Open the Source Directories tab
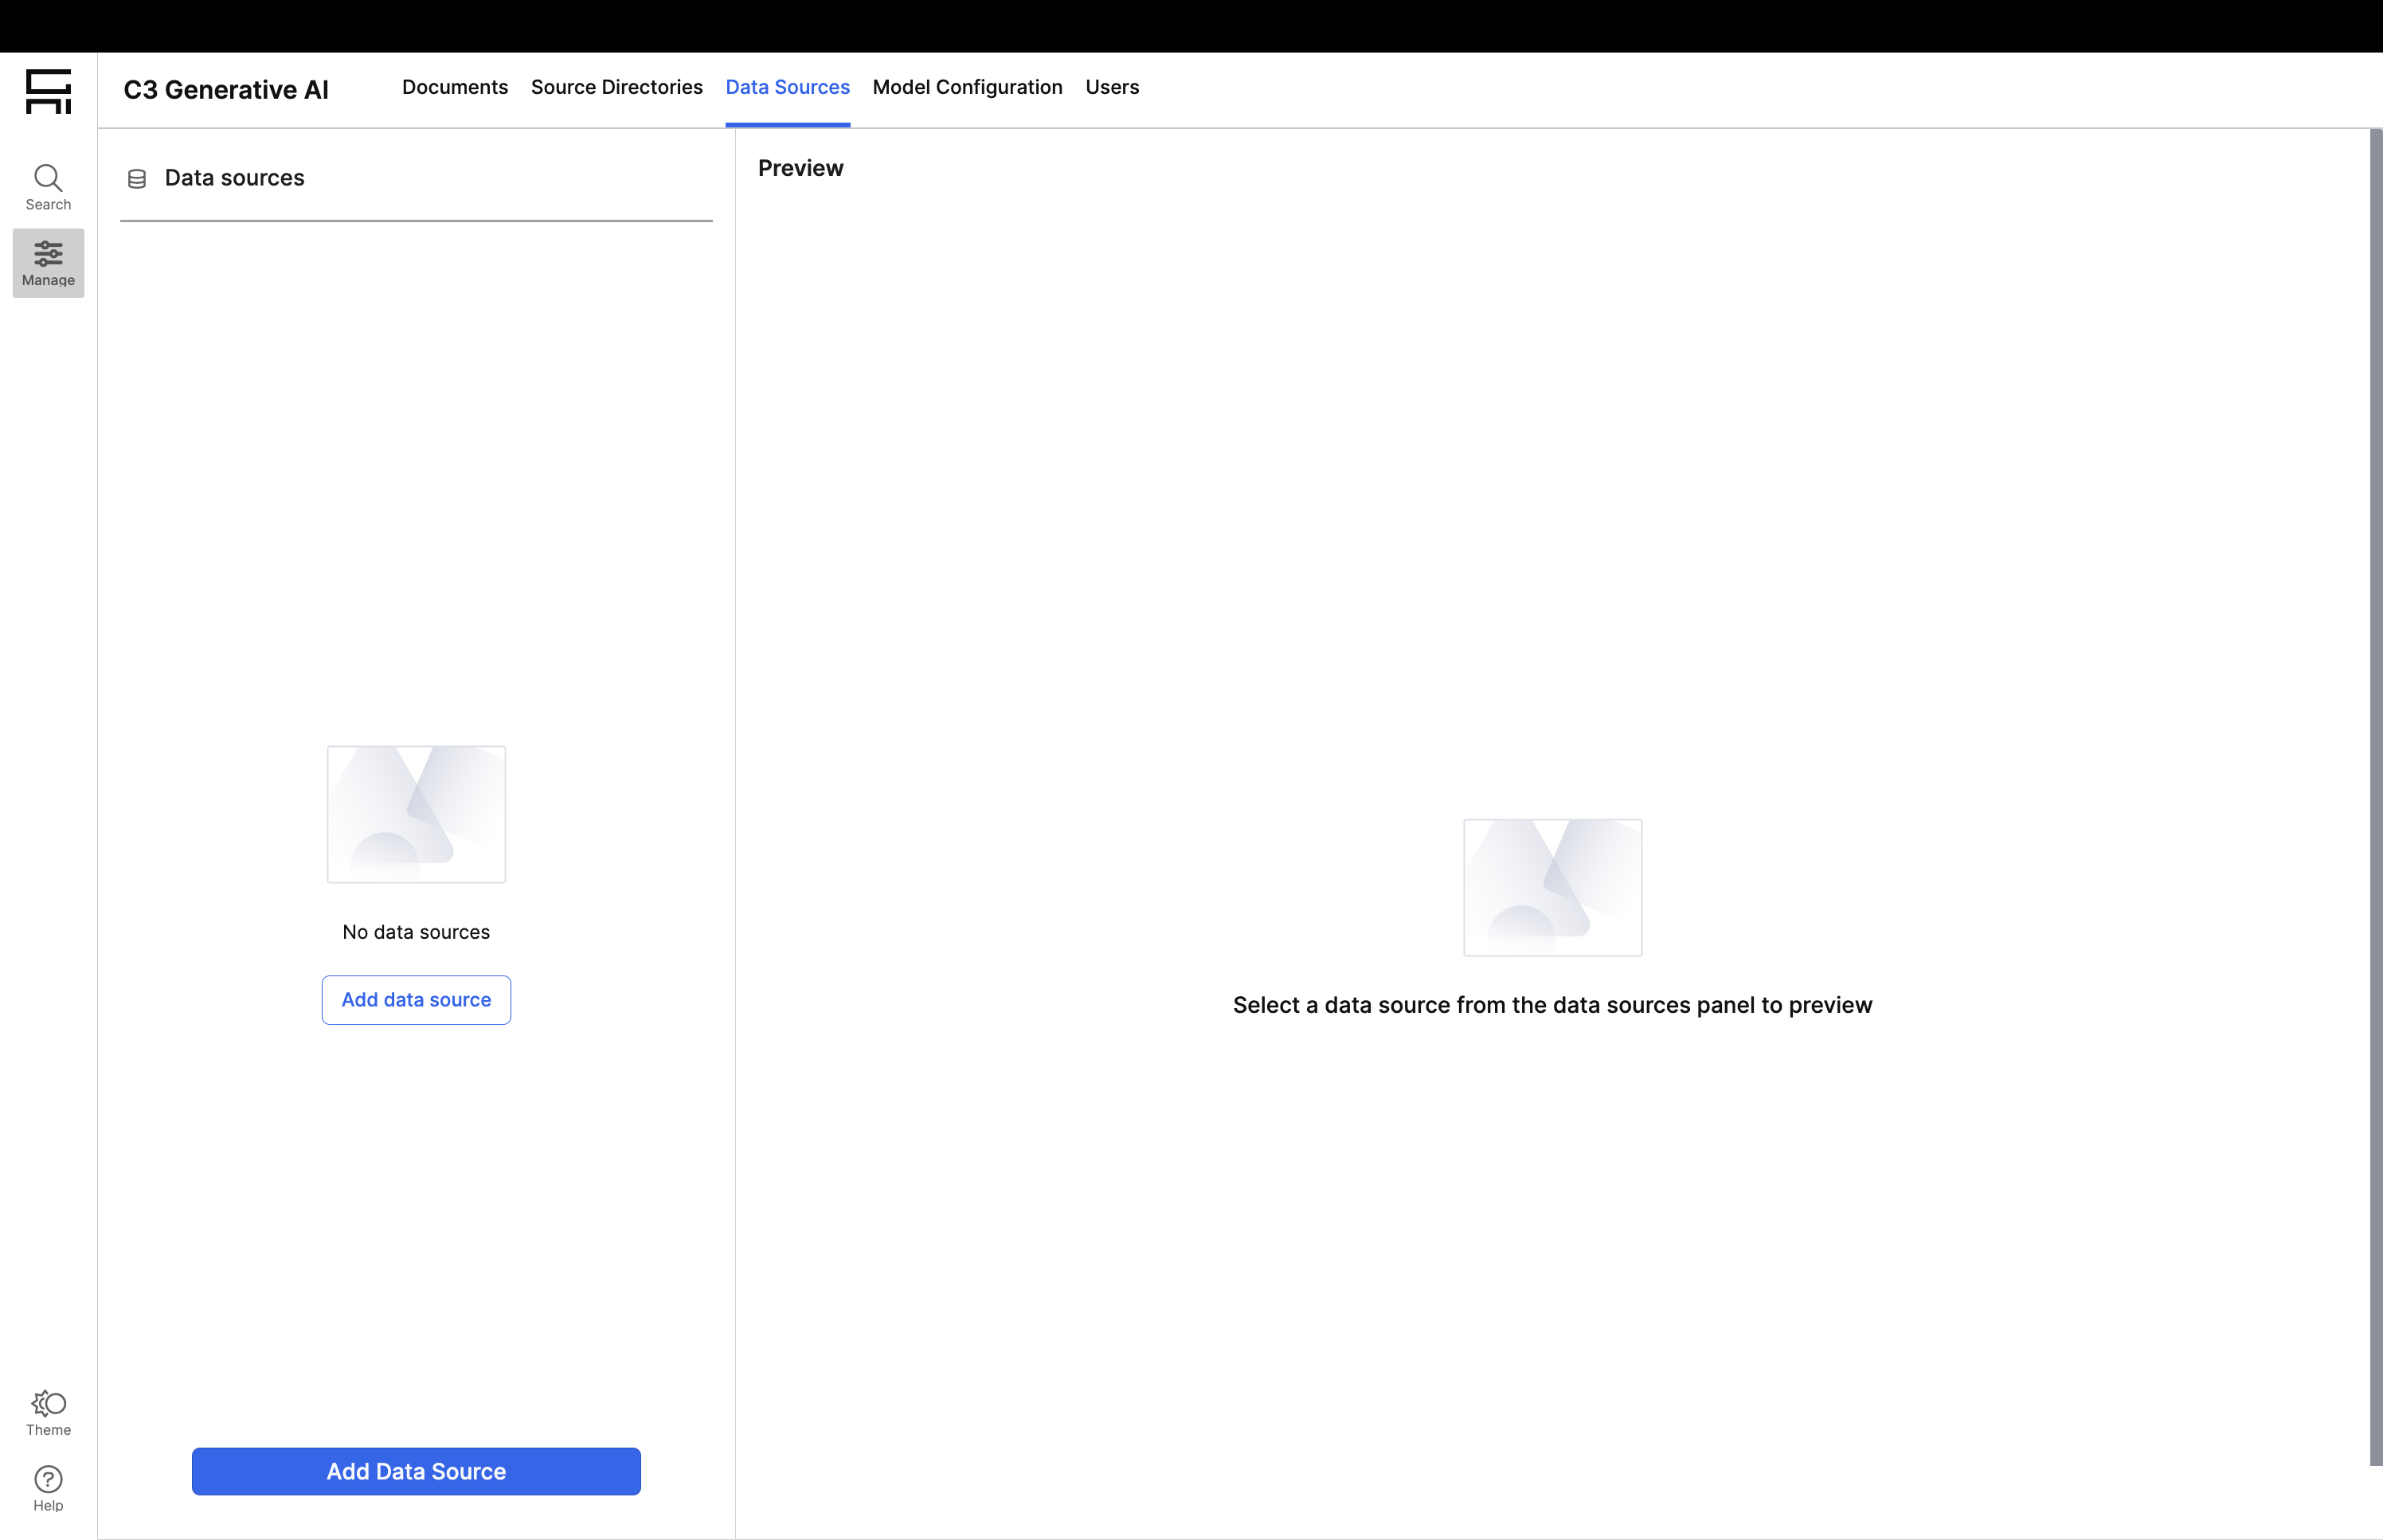 coord(616,87)
